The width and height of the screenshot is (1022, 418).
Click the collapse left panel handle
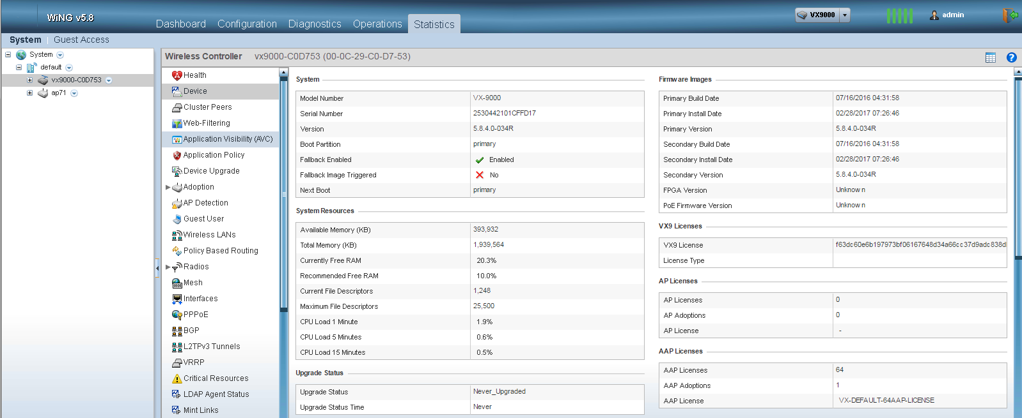[x=157, y=268]
